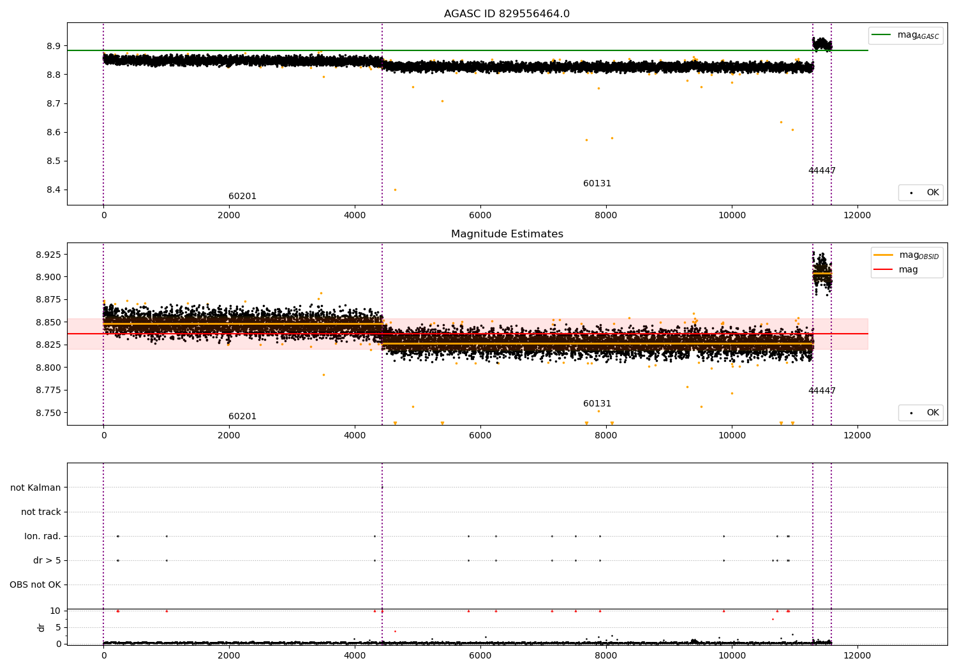
Task: Click the 8.5 tick on the top plot
Action: point(54,161)
